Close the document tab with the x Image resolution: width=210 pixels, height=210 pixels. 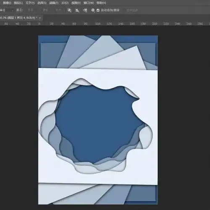[40, 18]
